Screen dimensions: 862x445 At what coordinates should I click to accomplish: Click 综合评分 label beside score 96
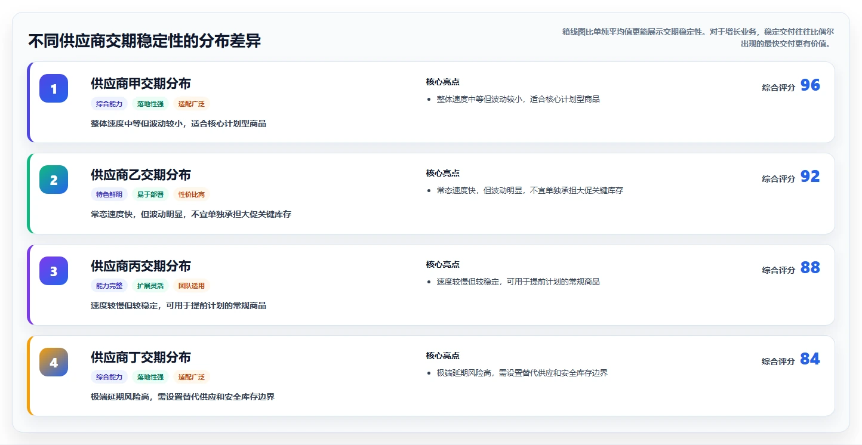pos(778,88)
